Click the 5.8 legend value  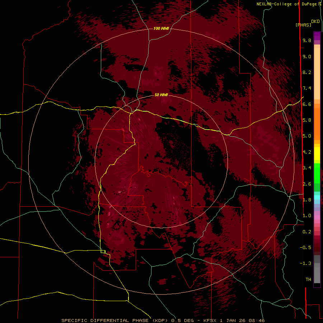click(307, 120)
